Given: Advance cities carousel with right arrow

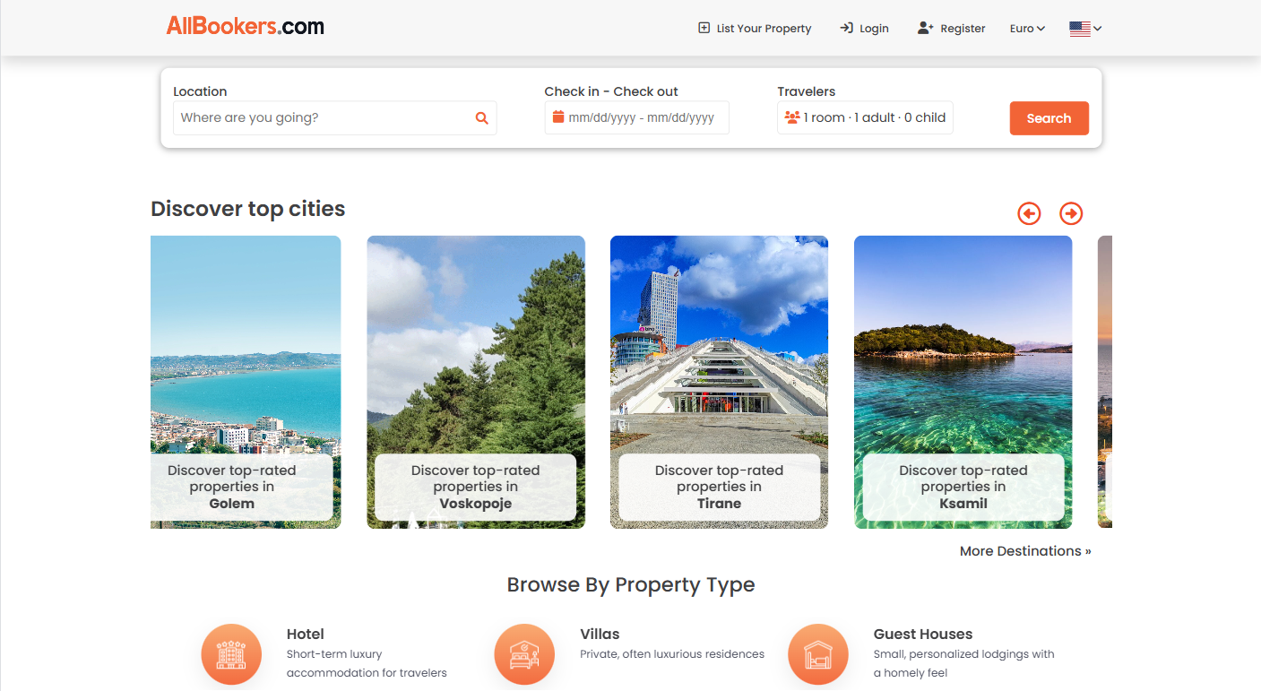Looking at the screenshot, I should 1071,213.
